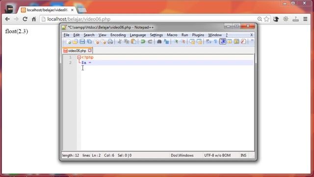Image resolution: width=314 pixels, height=177 pixels.
Task: Click the Redo arrow icon
Action: [150, 41]
